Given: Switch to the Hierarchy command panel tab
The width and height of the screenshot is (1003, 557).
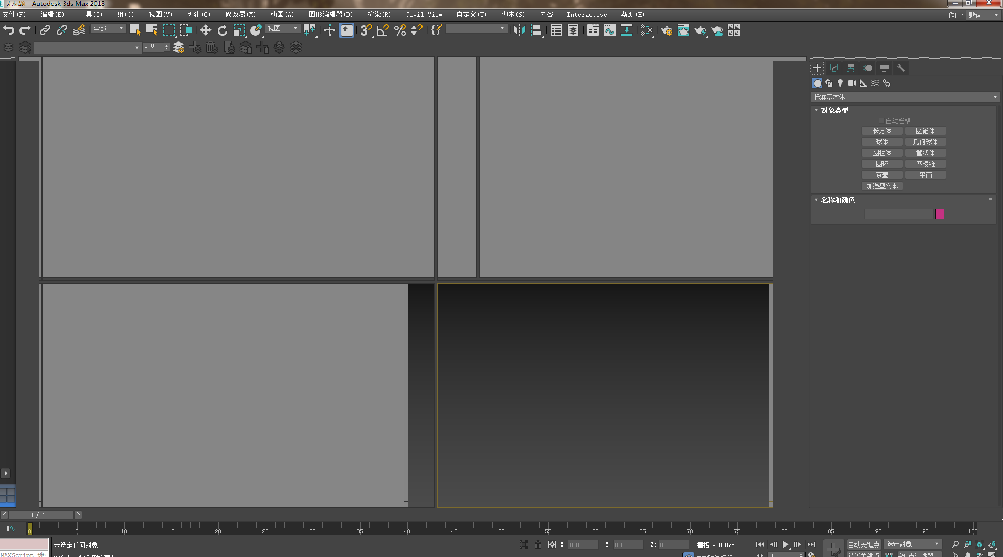Looking at the screenshot, I should pyautogui.click(x=851, y=68).
